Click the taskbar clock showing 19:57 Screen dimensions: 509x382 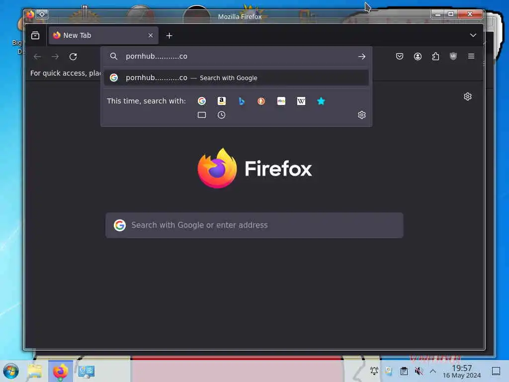462,371
